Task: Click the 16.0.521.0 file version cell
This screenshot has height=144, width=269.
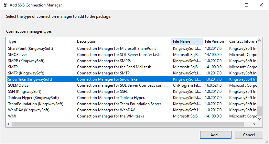Action: click(x=213, y=85)
